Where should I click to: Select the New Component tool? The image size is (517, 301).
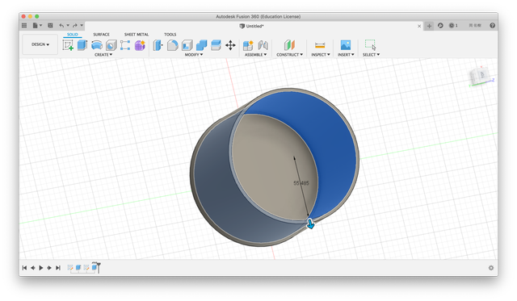coord(248,45)
